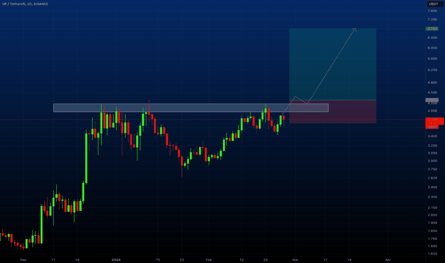
Task: Click the OP / TetherUS chart title
Action: (25, 4)
